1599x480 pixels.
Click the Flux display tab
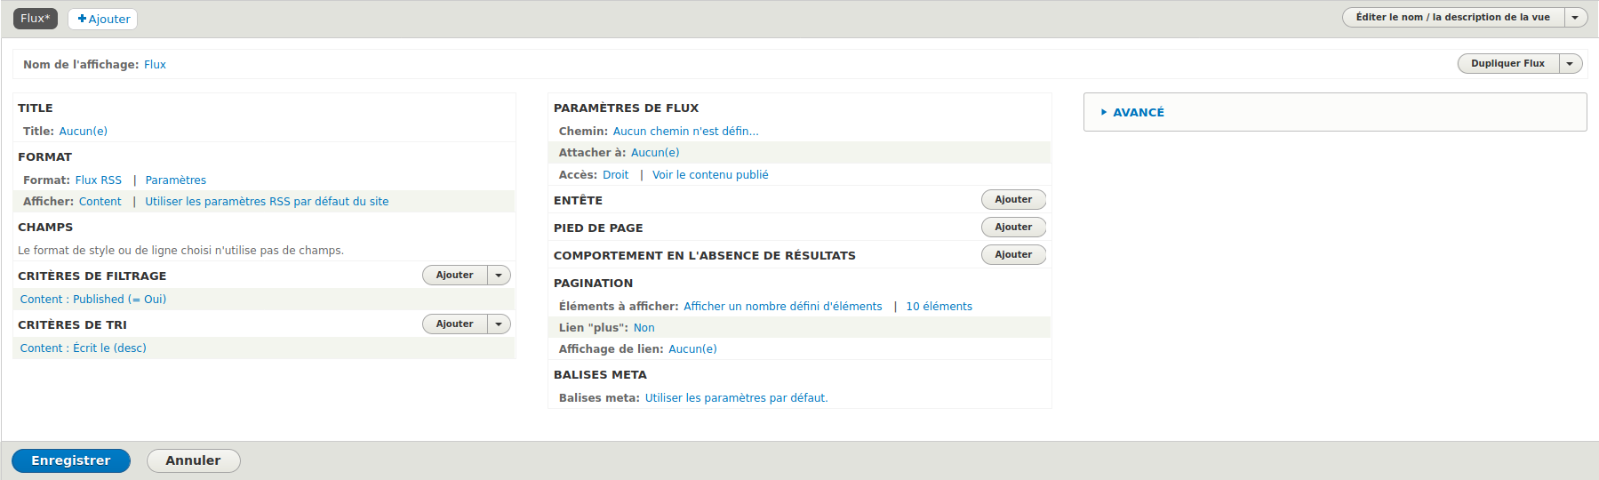point(35,19)
